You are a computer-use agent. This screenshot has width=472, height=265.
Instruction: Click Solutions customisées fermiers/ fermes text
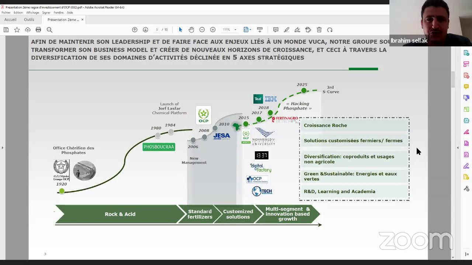coord(353,141)
